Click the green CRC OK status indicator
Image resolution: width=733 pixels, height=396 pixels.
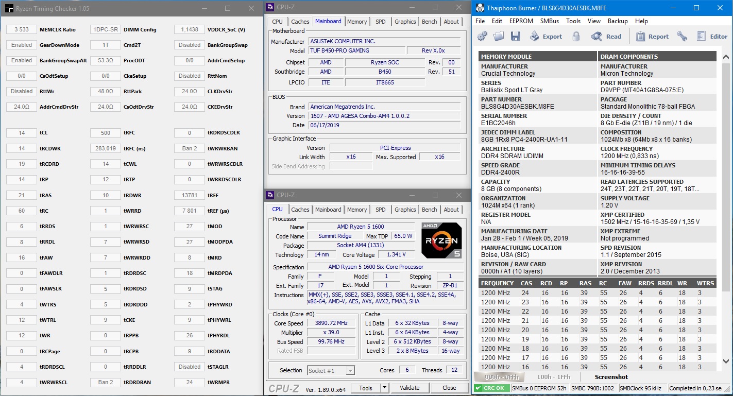pyautogui.click(x=492, y=388)
